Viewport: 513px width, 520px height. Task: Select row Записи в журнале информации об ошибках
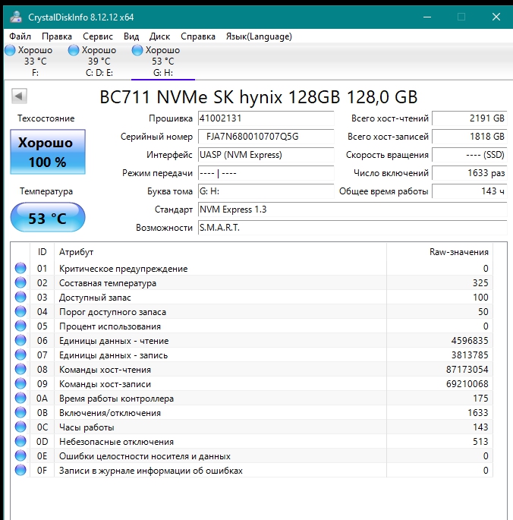tap(252, 470)
